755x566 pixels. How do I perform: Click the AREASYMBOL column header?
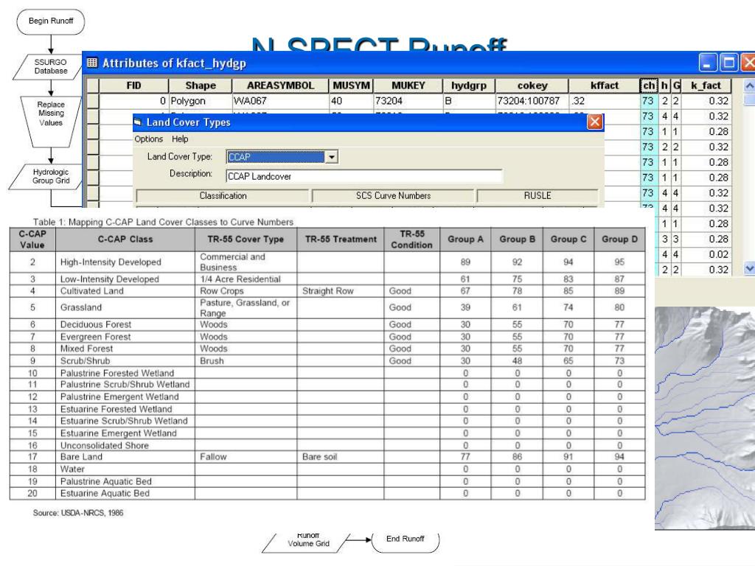(x=280, y=85)
